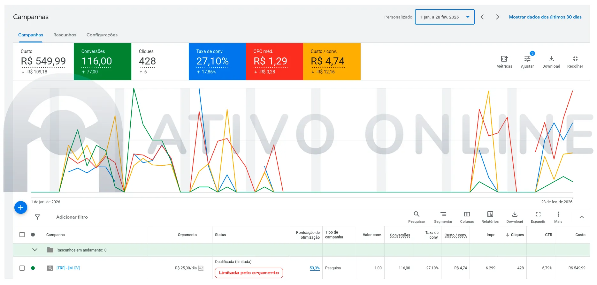
Task: Collapse the Rascunhos em andamento row chevron
Action: tap(35, 250)
